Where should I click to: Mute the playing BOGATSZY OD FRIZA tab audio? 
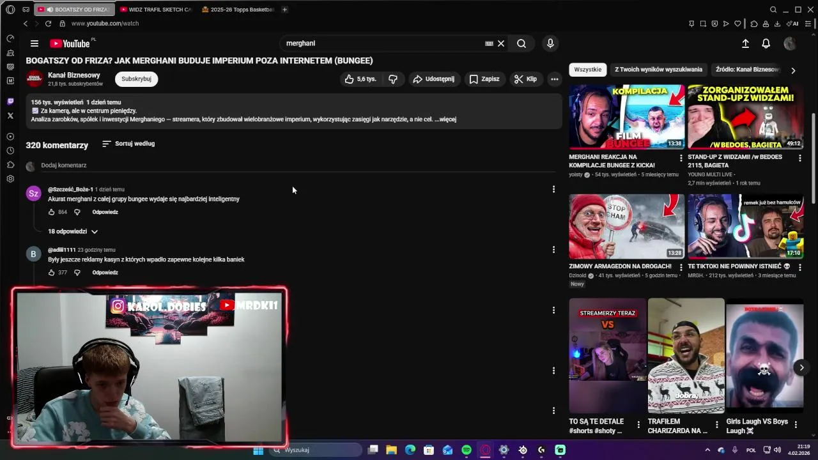(50, 10)
